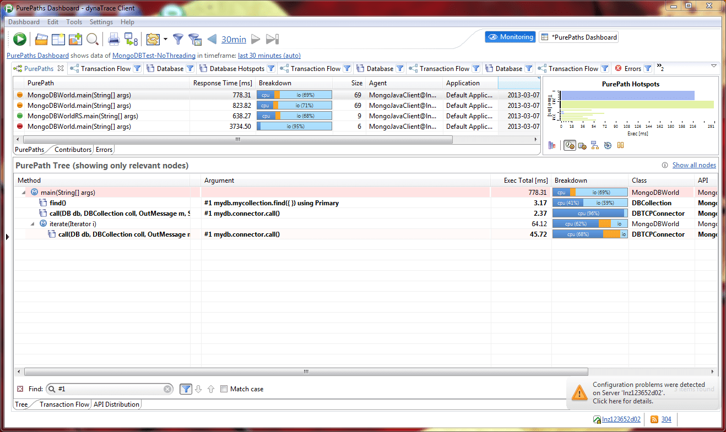Screen dimensions: 726x432
Task: Go to previous match with the up arrow
Action: (x=211, y=389)
